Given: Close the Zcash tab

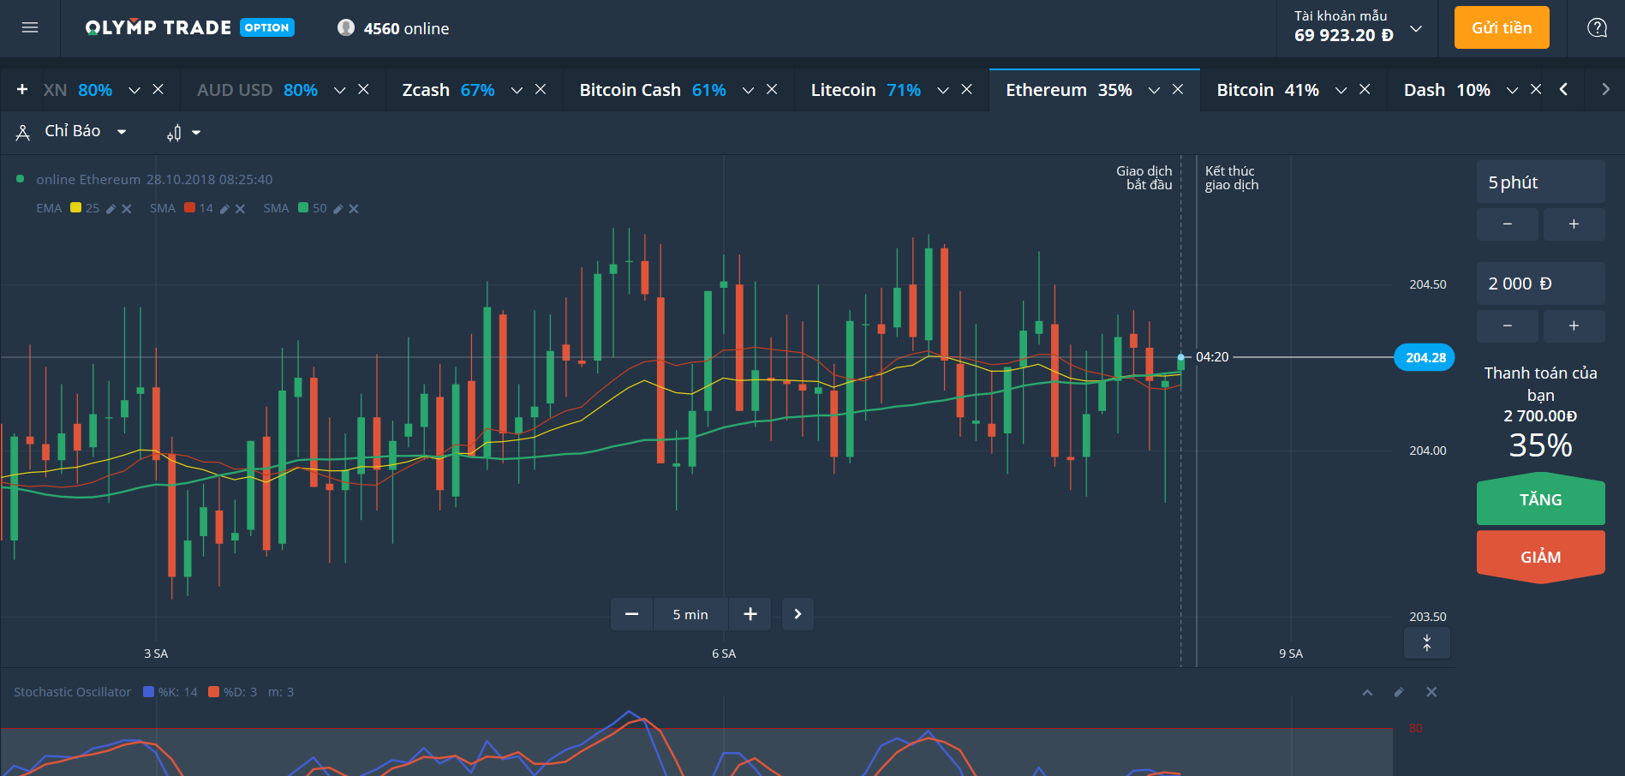Looking at the screenshot, I should (541, 90).
